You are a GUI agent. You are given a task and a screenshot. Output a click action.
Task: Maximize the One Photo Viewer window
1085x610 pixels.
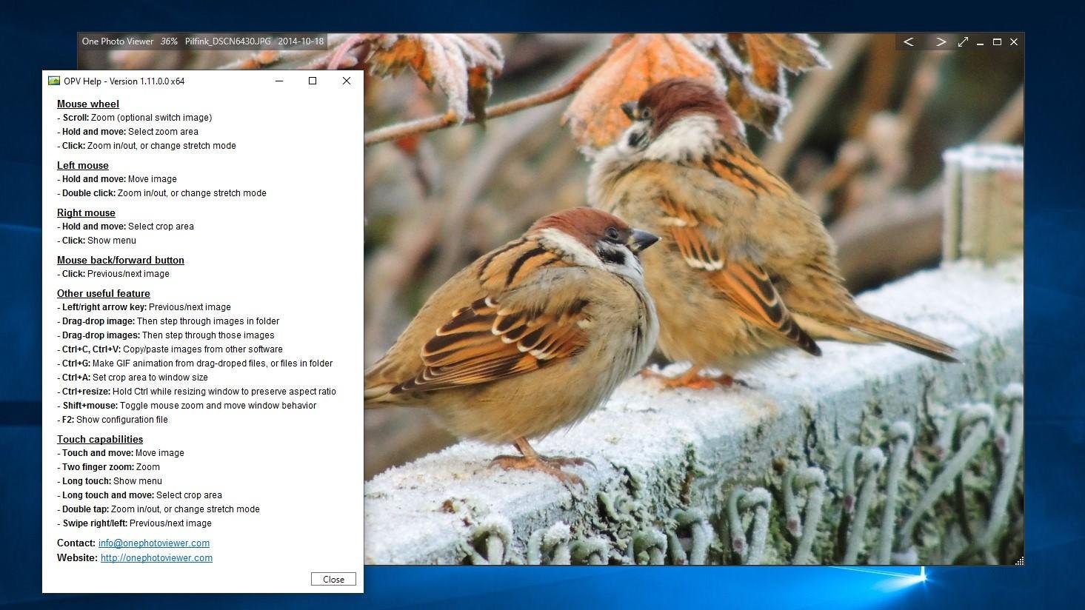(x=997, y=42)
